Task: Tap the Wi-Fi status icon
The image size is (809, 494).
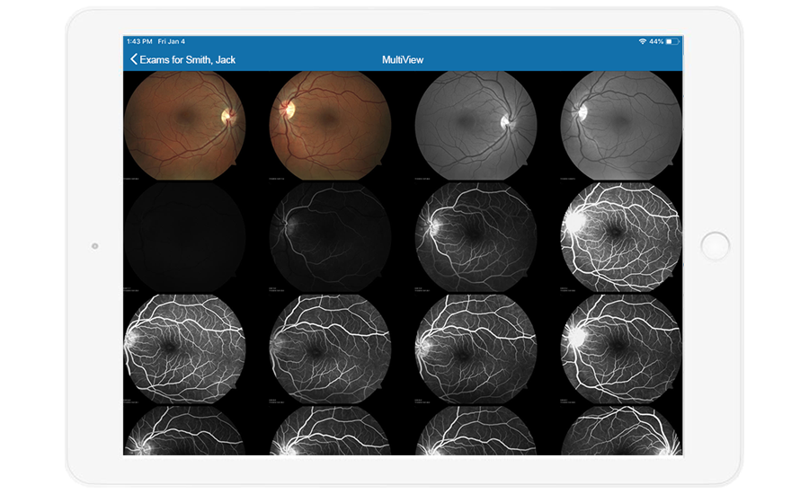Action: pyautogui.click(x=643, y=41)
